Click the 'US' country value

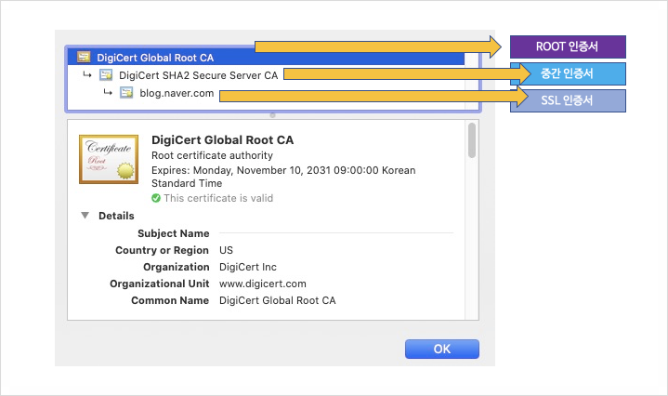[x=226, y=250]
